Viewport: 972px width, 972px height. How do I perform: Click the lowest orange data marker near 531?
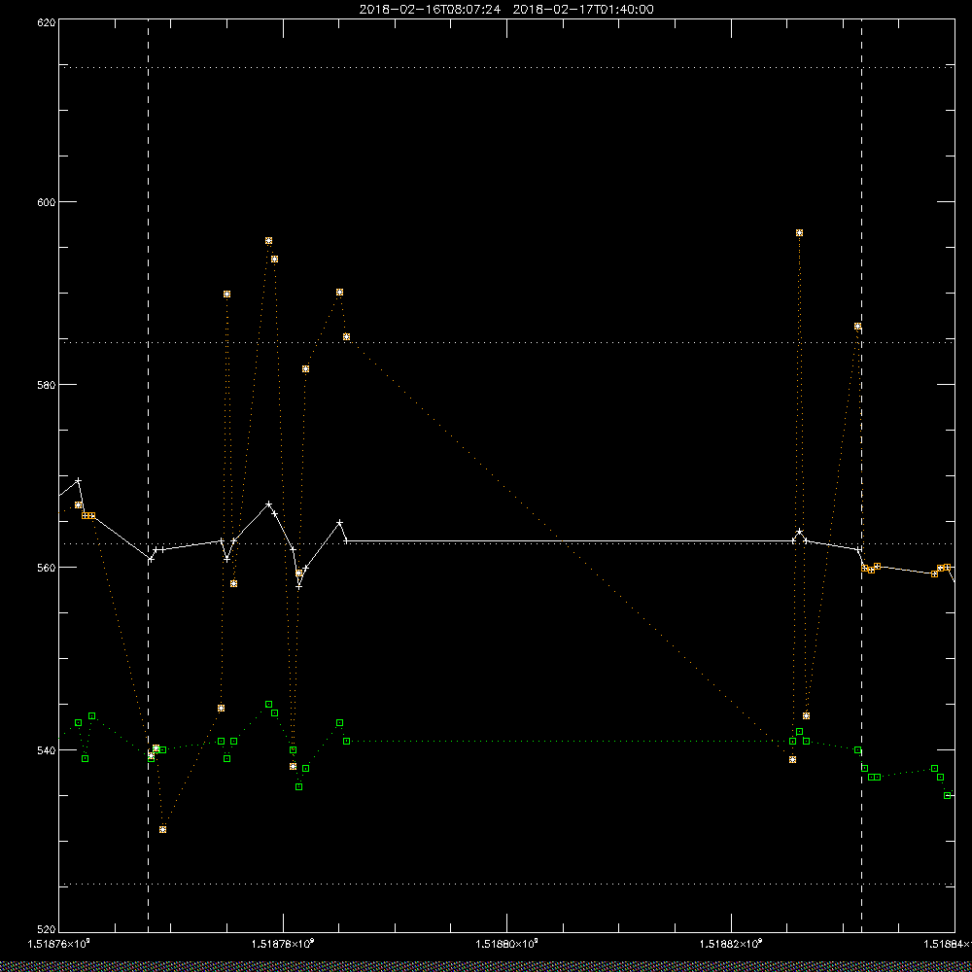click(162, 829)
